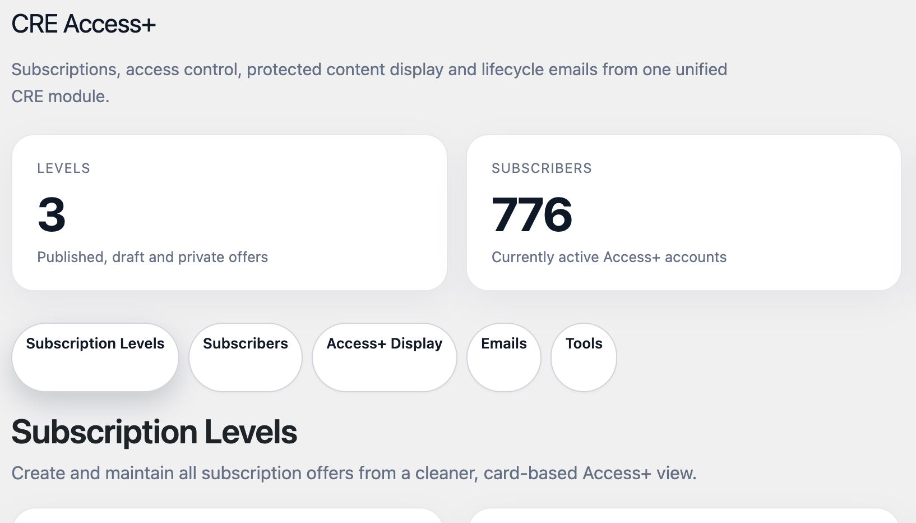Open the Tools tab
The image size is (916, 523).
584,357
